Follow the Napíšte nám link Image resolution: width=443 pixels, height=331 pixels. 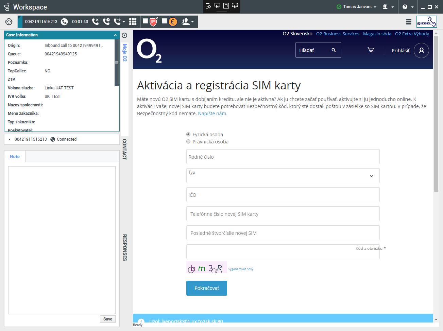(x=212, y=114)
